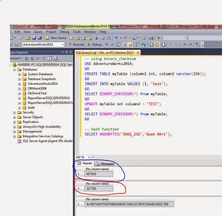
Task: Select the Parse query checkmark icon
Action: (113, 45)
